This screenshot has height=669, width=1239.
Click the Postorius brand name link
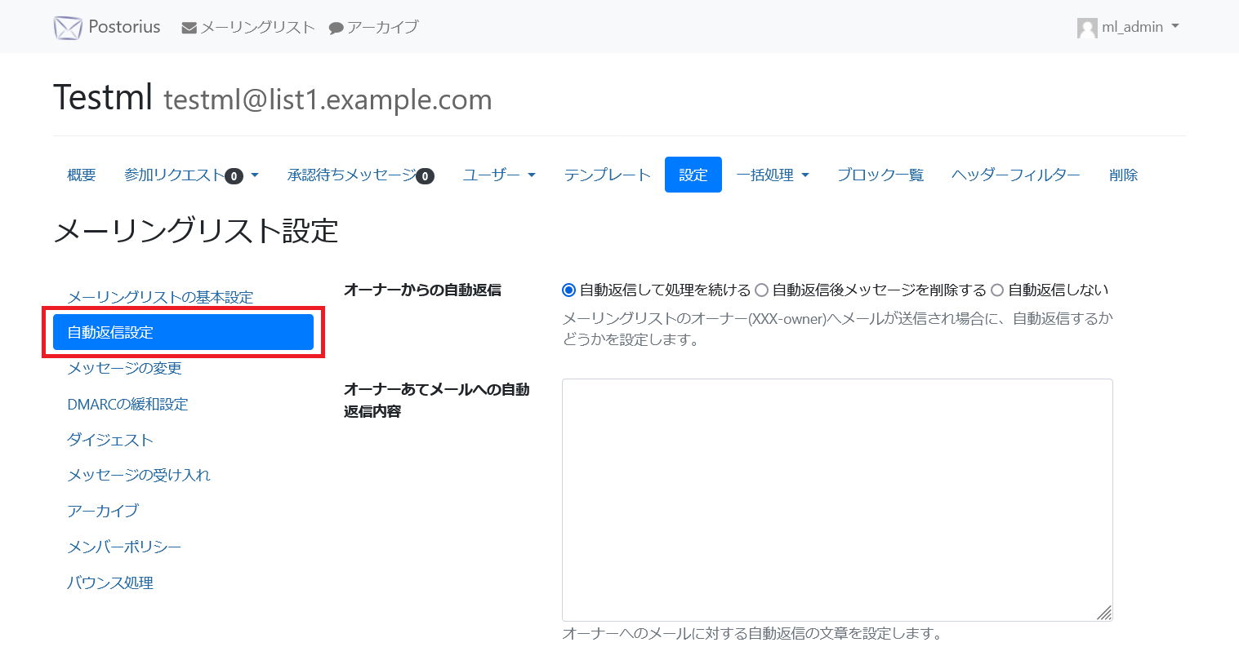click(x=124, y=27)
